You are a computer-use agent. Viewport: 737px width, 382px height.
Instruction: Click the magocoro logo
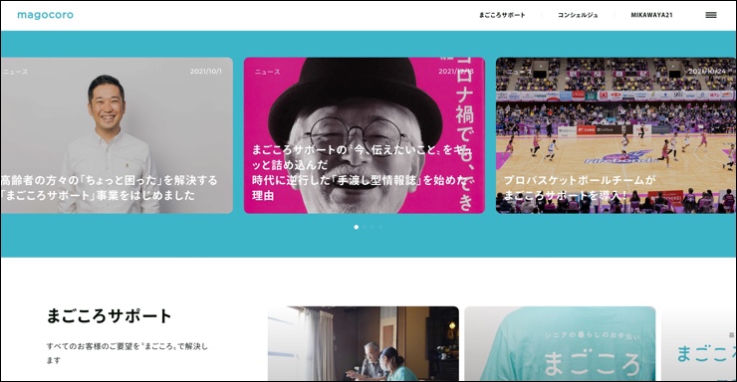[45, 15]
